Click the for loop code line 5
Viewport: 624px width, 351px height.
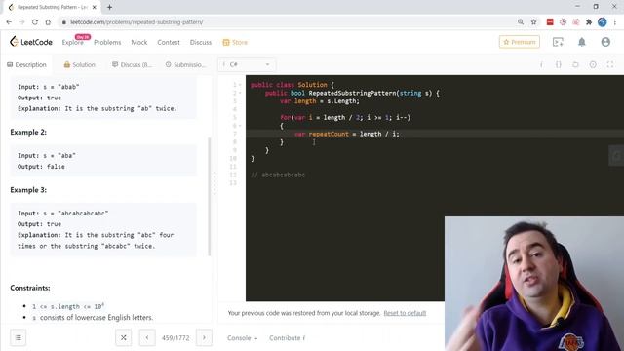345,118
